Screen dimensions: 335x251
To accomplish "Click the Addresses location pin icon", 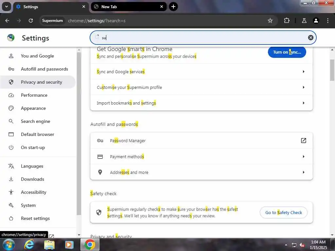I will click(100, 172).
